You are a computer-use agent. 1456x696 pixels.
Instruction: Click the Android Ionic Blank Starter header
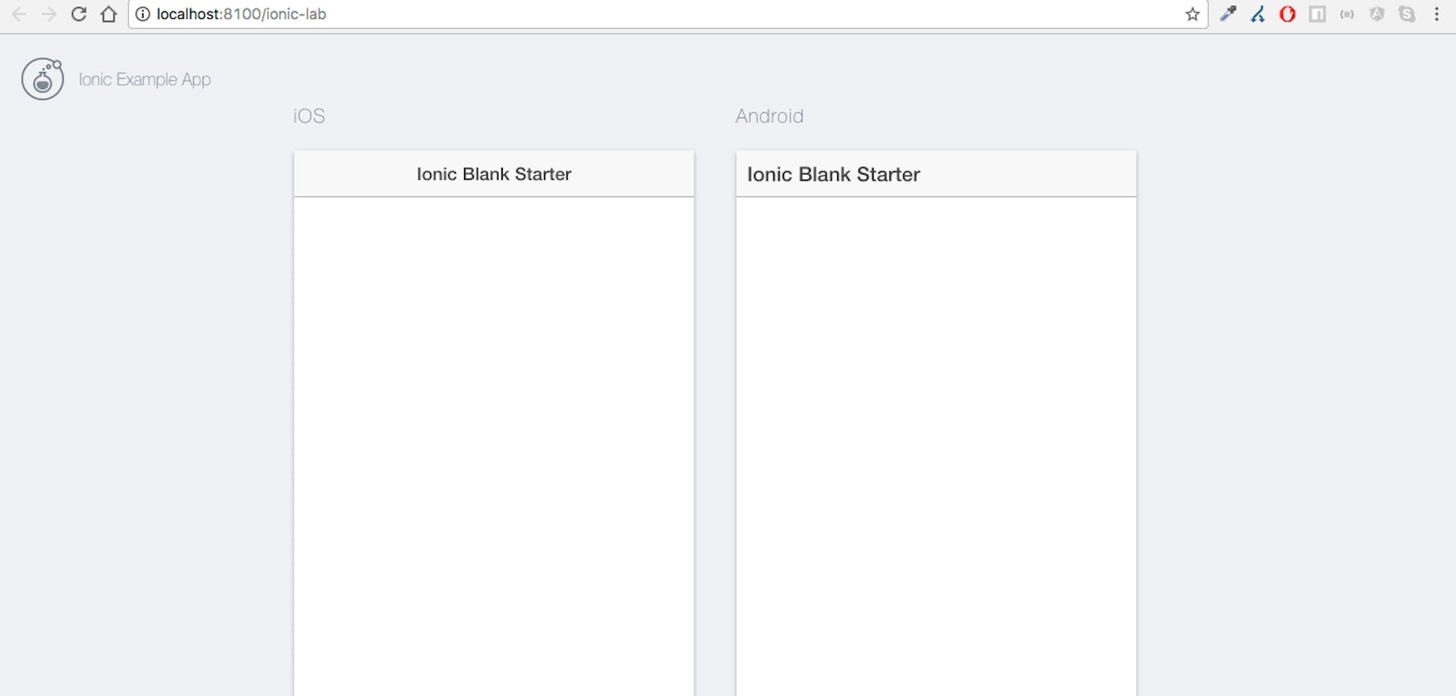[x=833, y=174]
